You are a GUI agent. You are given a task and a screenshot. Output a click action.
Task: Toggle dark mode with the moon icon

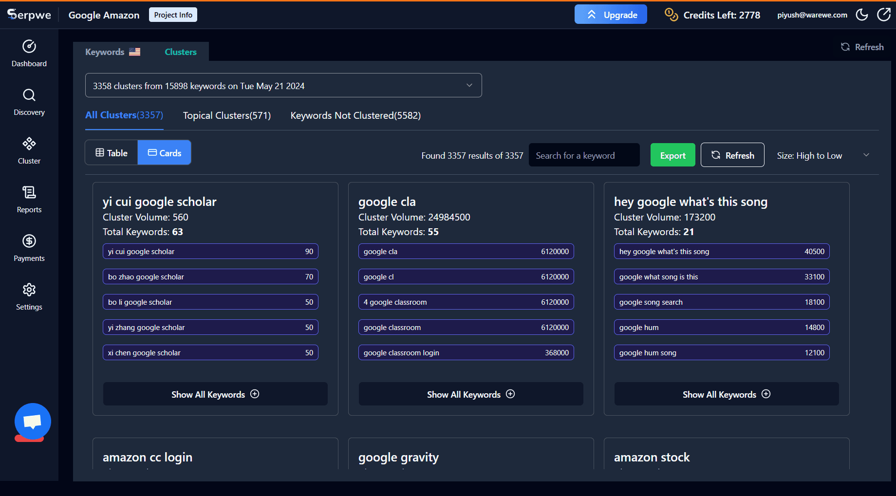pos(861,15)
